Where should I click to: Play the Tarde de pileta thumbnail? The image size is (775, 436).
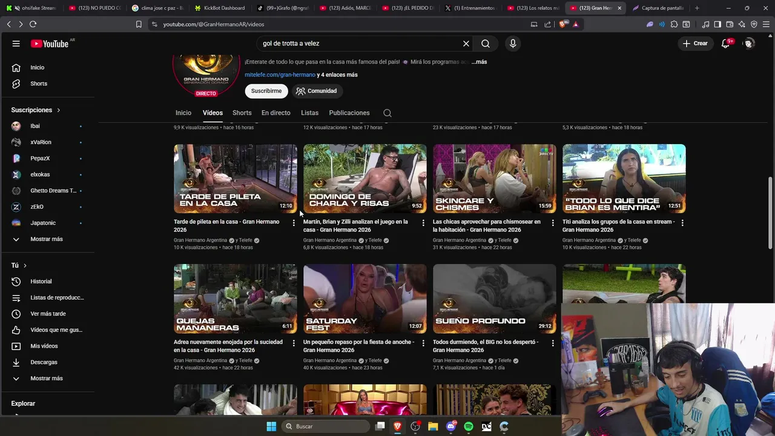[x=236, y=179]
